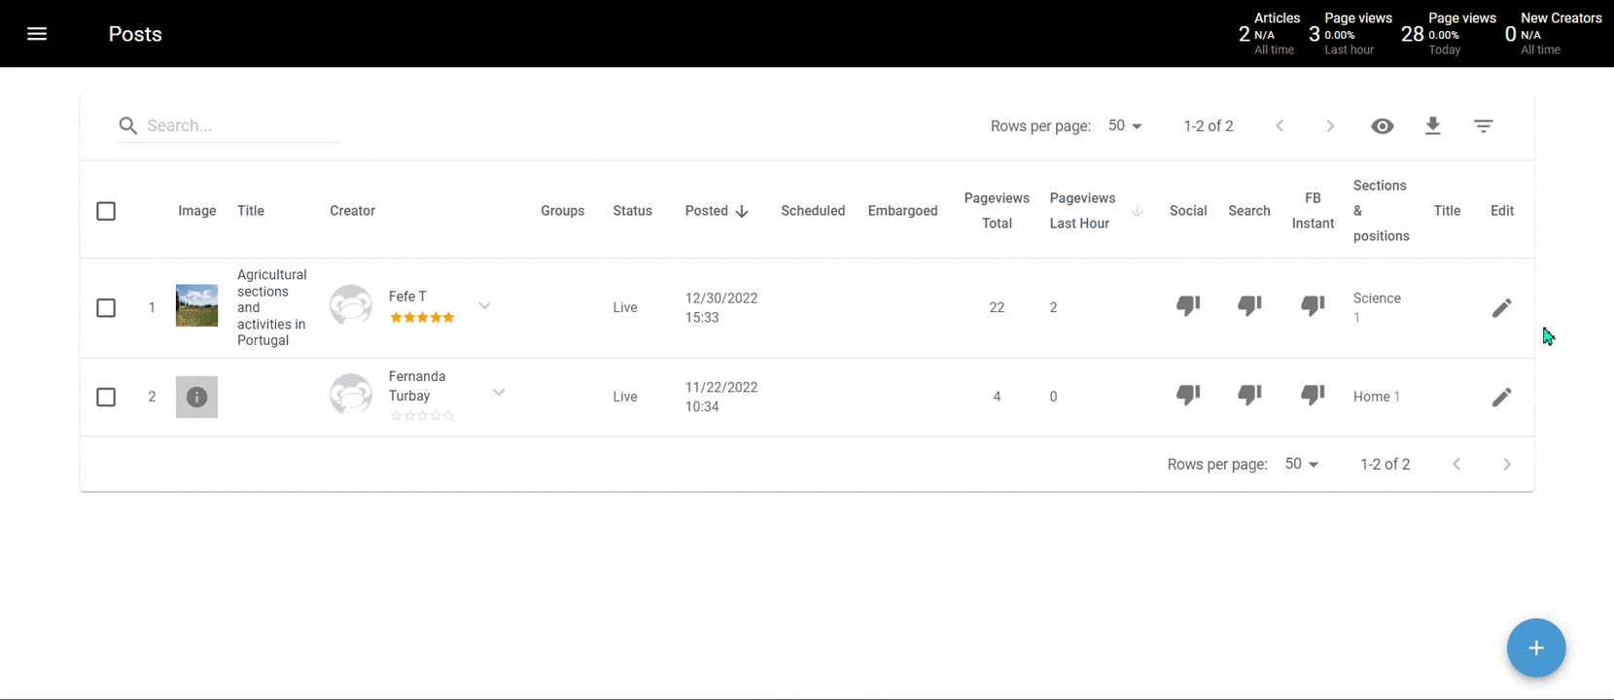Check the select-all checkbox in header
Viewport: 1614px width, 700px height.
(106, 211)
